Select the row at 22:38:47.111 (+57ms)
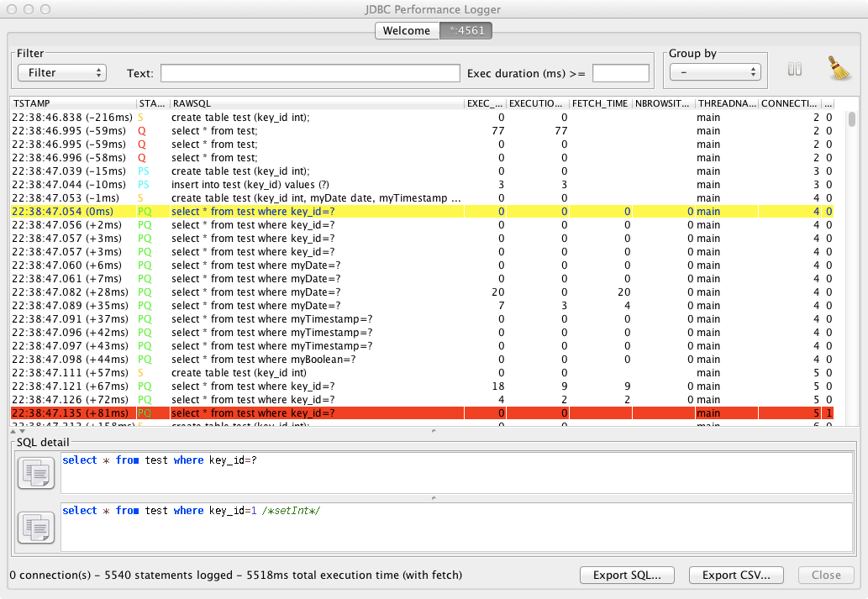This screenshot has width=868, height=599. click(423, 372)
